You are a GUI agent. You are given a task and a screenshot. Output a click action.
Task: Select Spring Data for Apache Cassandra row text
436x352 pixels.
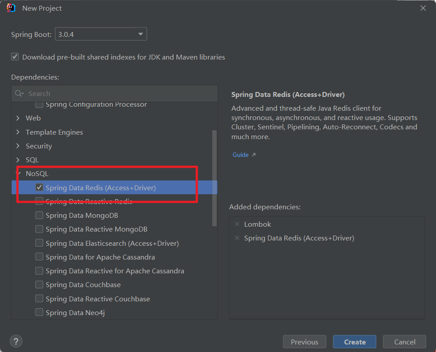(x=100, y=257)
